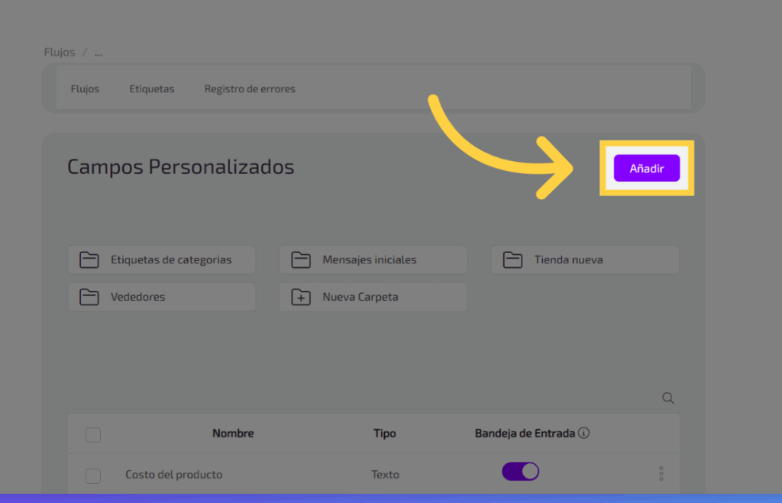Toggle Bandeja de Entrada switch for Costo del producto
This screenshot has width=782, height=503.
pos(520,472)
